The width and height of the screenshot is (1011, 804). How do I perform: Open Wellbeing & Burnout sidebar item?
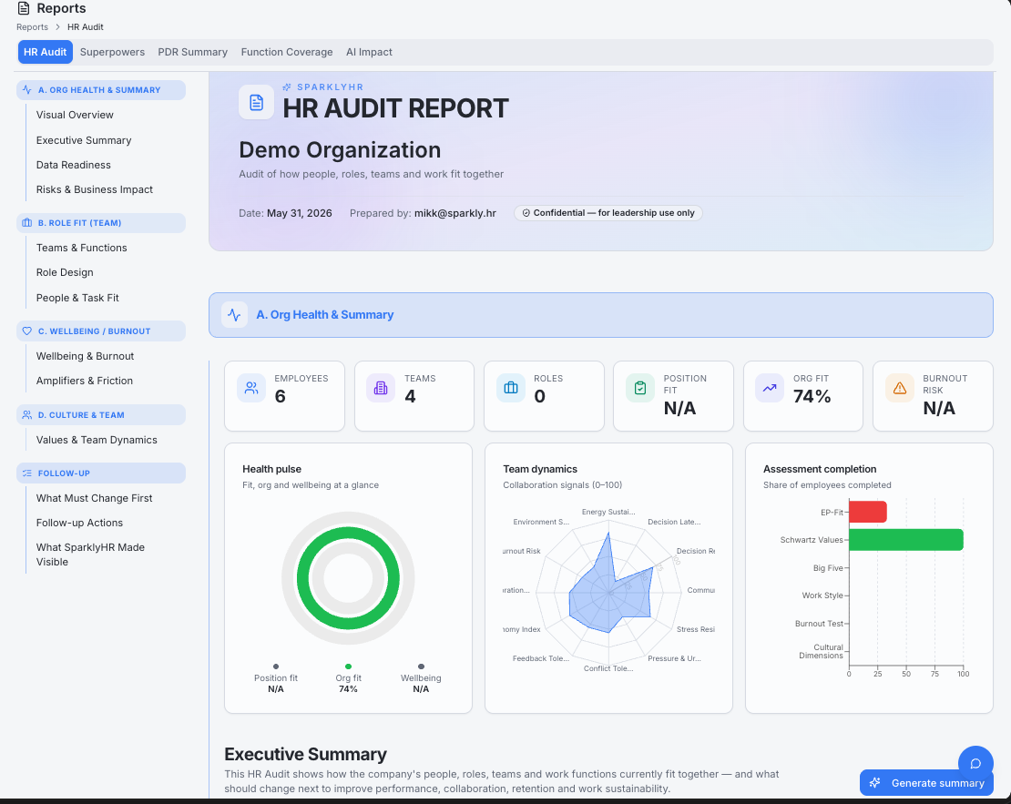tap(85, 356)
